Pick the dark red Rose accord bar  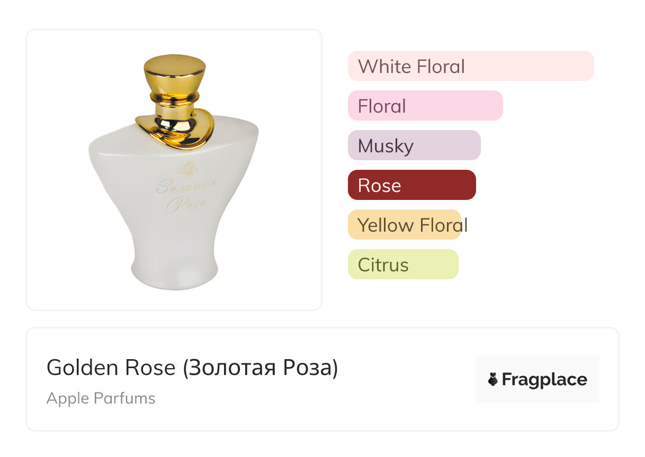pyautogui.click(x=411, y=185)
